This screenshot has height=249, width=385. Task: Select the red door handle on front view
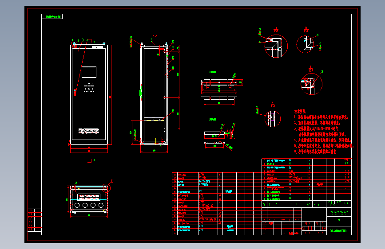[75, 93]
